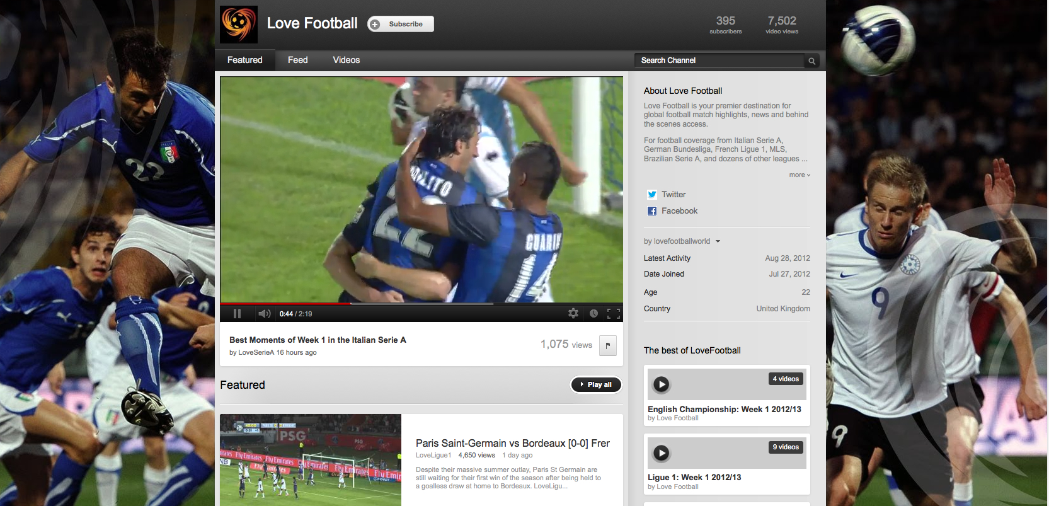
Task: Flag the video with the flag icon
Action: pyautogui.click(x=608, y=345)
